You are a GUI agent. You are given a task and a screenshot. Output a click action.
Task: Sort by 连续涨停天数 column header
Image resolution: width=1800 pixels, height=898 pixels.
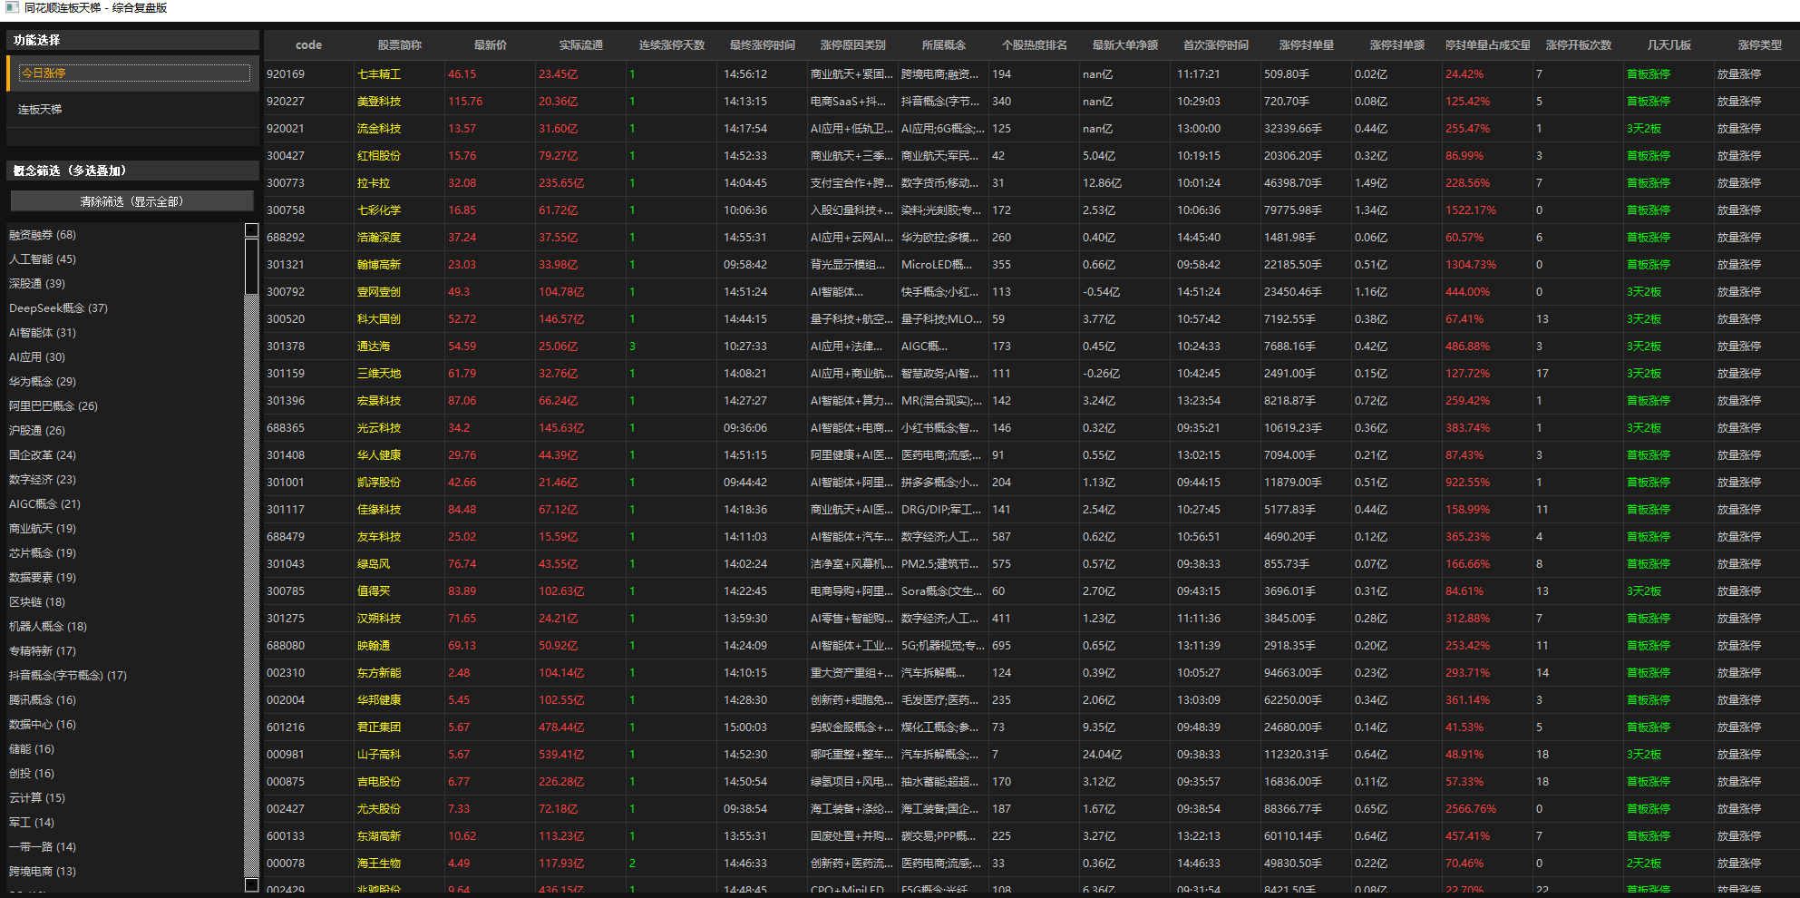point(671,45)
